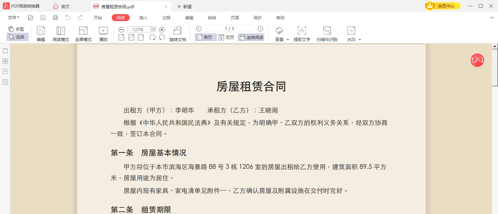Enter 阅读模式 reading mode
The image size is (498, 214).
(x=61, y=34)
